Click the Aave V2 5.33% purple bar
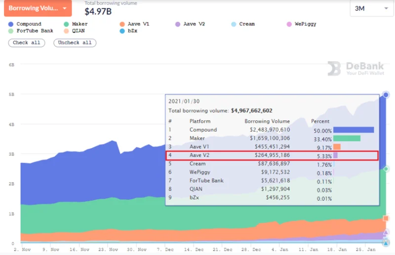395x255 pixels. tap(336, 155)
